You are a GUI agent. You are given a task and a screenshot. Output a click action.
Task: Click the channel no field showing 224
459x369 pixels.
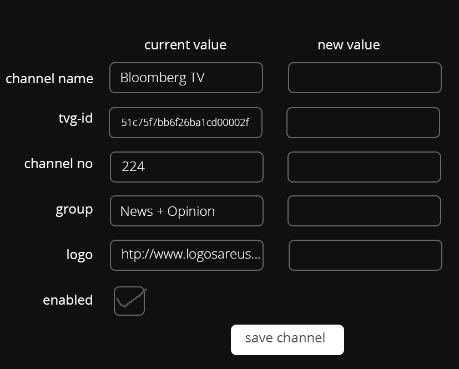tap(186, 166)
